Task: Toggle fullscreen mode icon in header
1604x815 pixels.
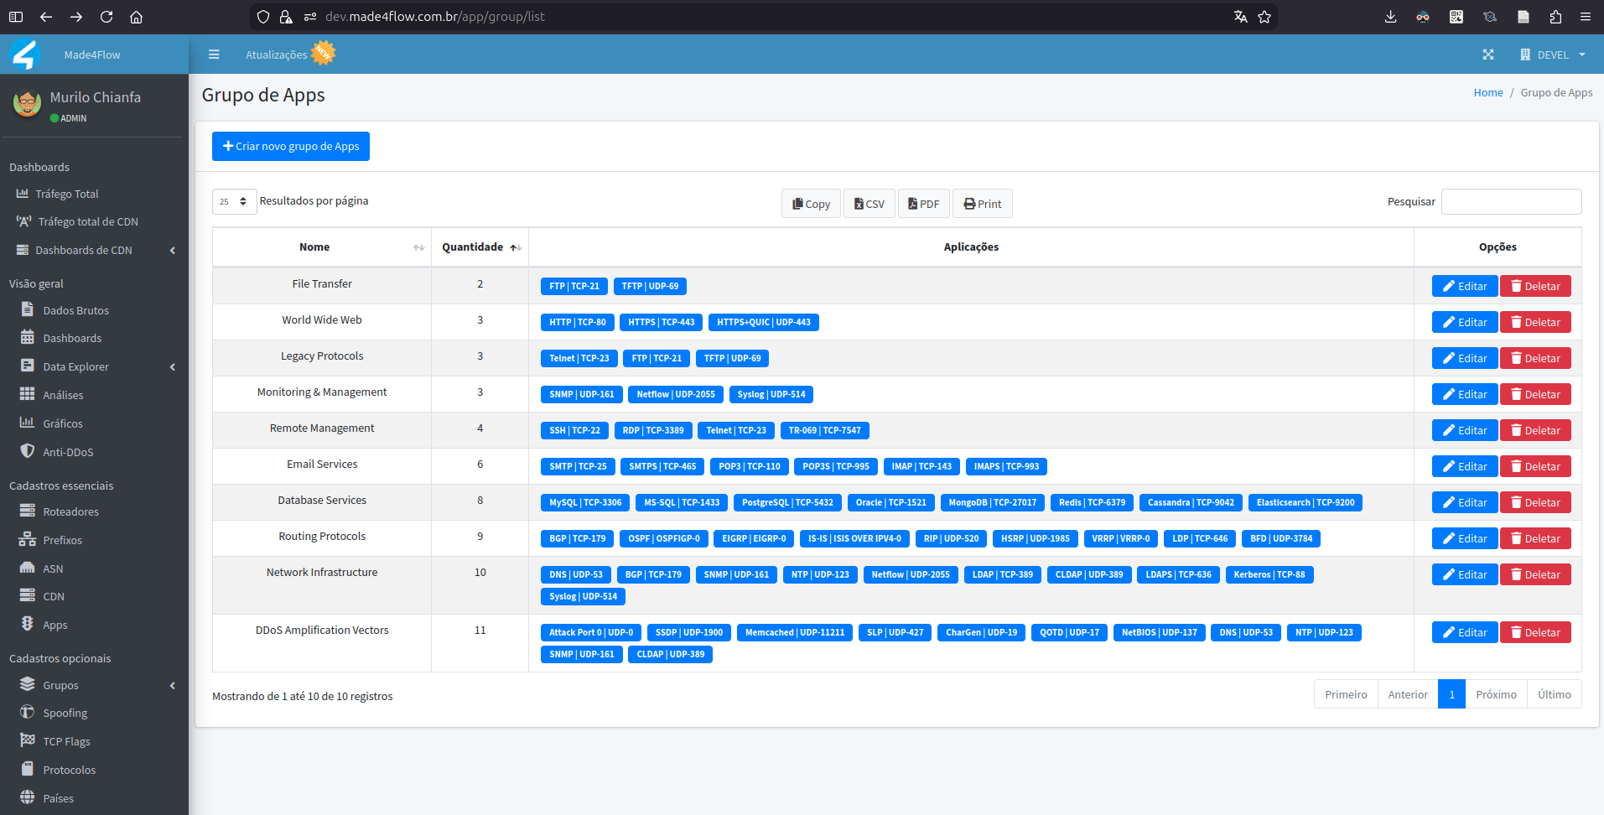Action: click(1487, 55)
